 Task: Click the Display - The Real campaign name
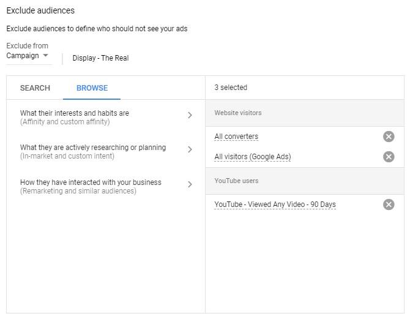(x=100, y=58)
